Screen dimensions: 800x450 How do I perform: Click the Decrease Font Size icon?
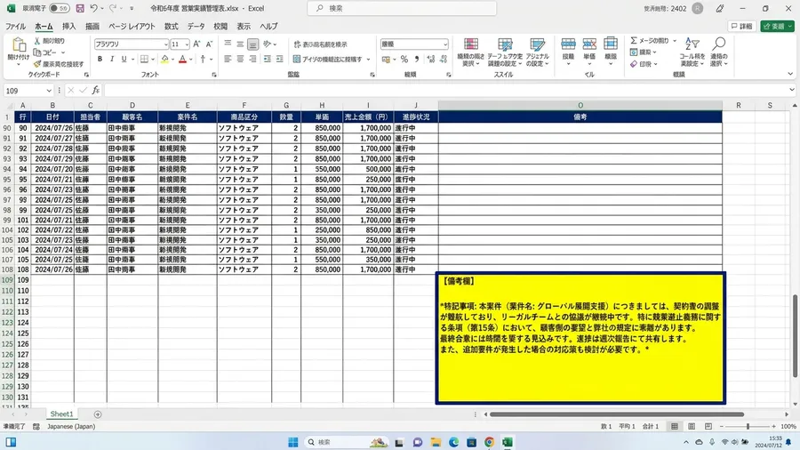209,44
